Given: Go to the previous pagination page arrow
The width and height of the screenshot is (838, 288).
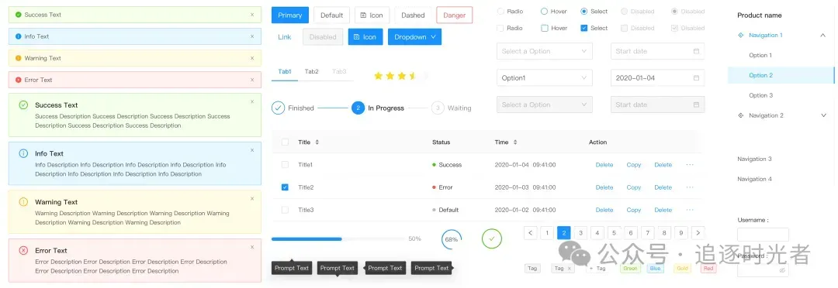Looking at the screenshot, I should 530,232.
